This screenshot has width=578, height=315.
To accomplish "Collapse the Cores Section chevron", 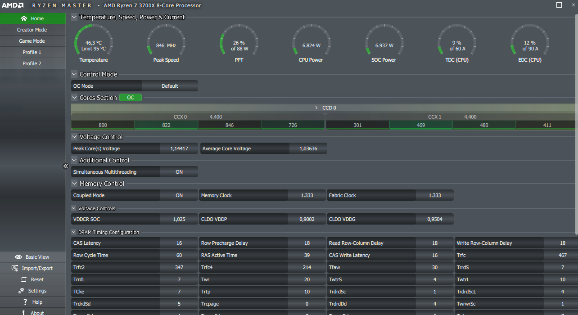I will pos(74,98).
